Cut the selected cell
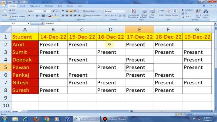This screenshot has width=217, height=122. 12,10
